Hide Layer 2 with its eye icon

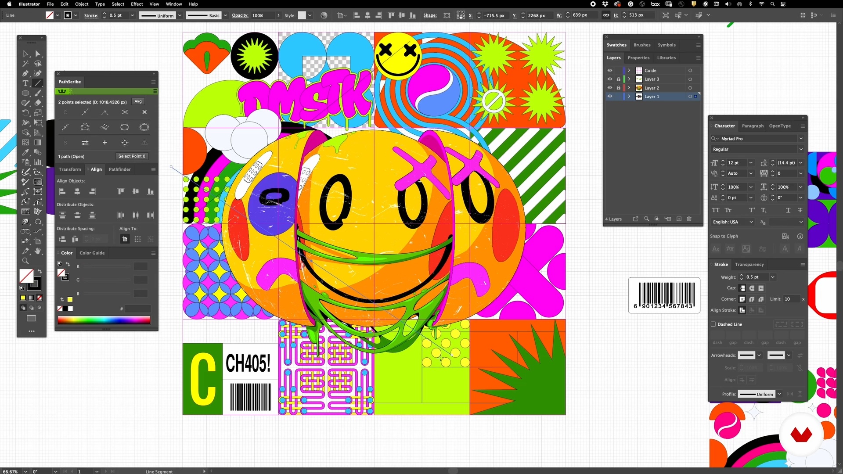(x=609, y=88)
